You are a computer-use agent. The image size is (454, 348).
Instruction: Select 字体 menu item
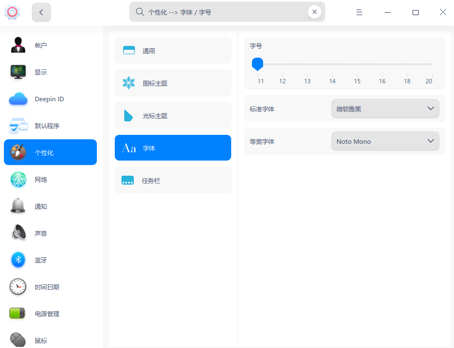pos(173,148)
